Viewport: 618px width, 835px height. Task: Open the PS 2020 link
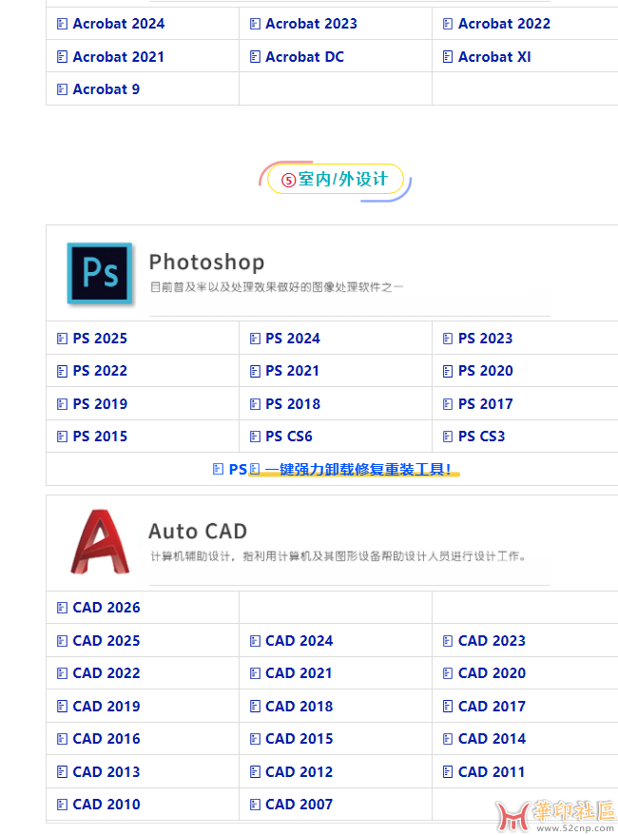point(486,371)
